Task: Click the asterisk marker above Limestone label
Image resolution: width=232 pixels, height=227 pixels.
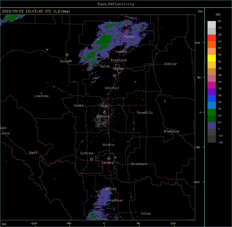Action: coord(41,93)
